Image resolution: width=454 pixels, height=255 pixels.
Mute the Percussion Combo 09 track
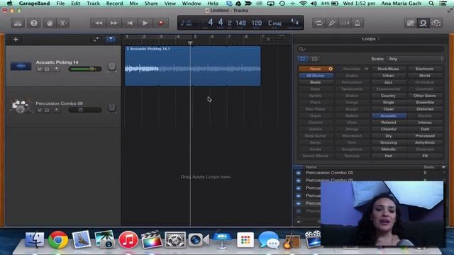[x=40, y=110]
